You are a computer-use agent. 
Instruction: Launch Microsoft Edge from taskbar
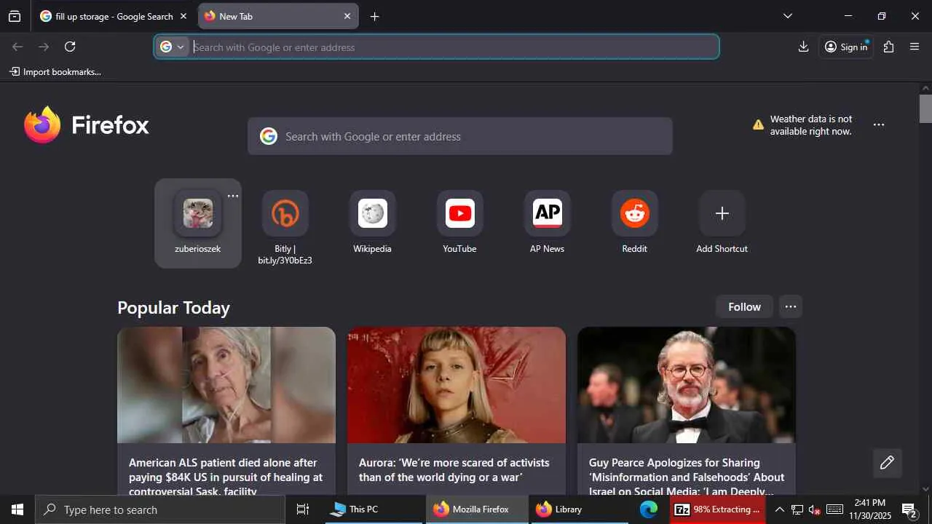[x=649, y=509]
